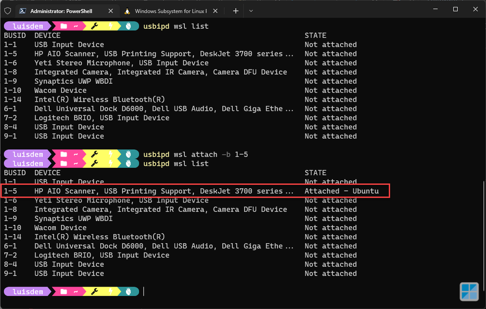Click 'Dell Universal Dock D6000' in the first list
This screenshot has height=309, width=486.
[89, 109]
